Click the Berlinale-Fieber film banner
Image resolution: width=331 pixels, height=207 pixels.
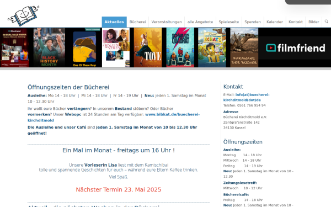coord(14,47)
